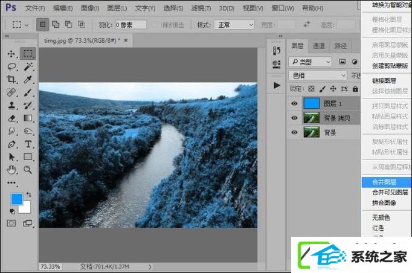Select the Dodge tool

[x=28, y=131]
